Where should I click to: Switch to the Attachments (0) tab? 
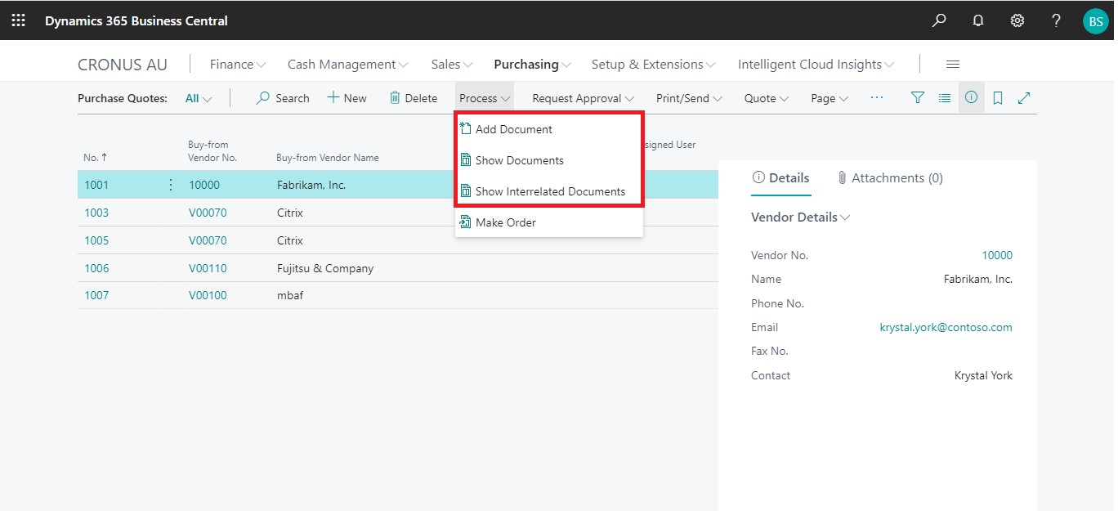pyautogui.click(x=890, y=178)
